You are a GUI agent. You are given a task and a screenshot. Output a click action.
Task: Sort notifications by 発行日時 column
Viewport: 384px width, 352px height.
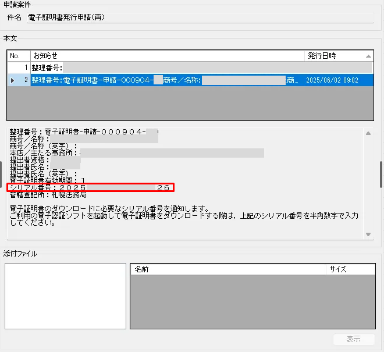[x=335, y=56]
